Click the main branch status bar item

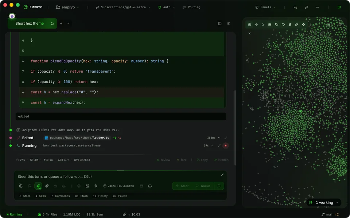[330, 214]
